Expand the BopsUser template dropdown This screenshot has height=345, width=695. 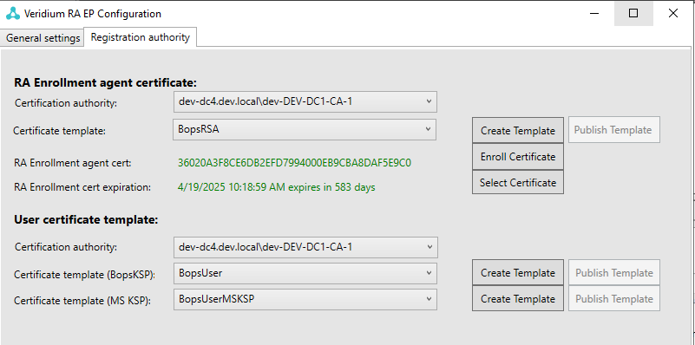point(305,274)
